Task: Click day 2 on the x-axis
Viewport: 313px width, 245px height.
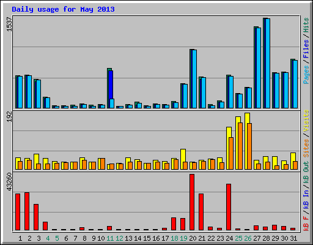Action: click(29, 238)
